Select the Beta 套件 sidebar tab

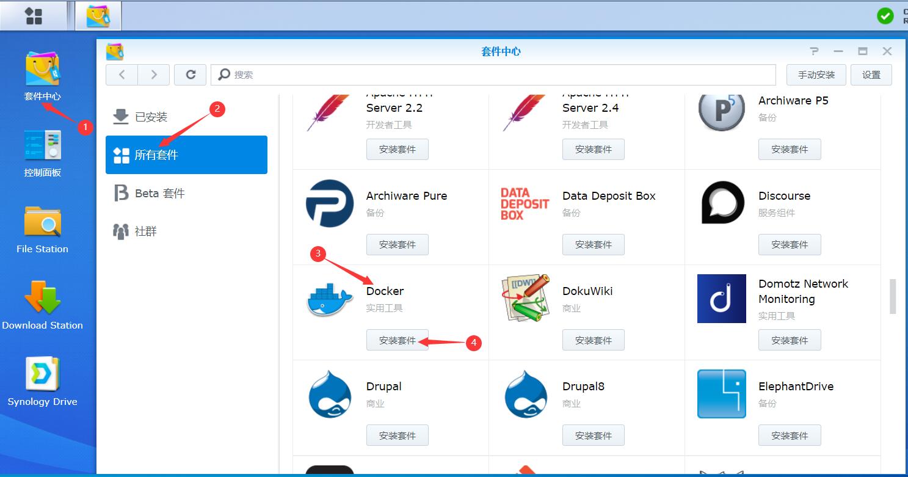(x=186, y=193)
